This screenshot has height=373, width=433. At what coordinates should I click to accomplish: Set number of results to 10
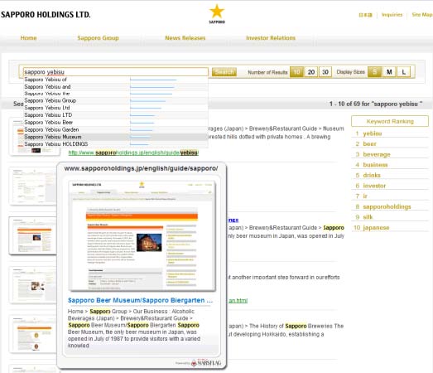pos(296,72)
